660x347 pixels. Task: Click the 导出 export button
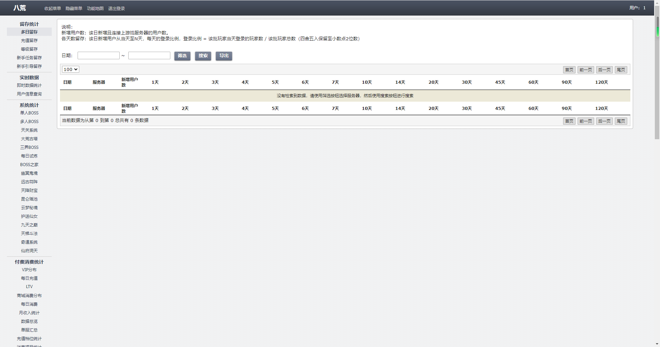click(224, 56)
